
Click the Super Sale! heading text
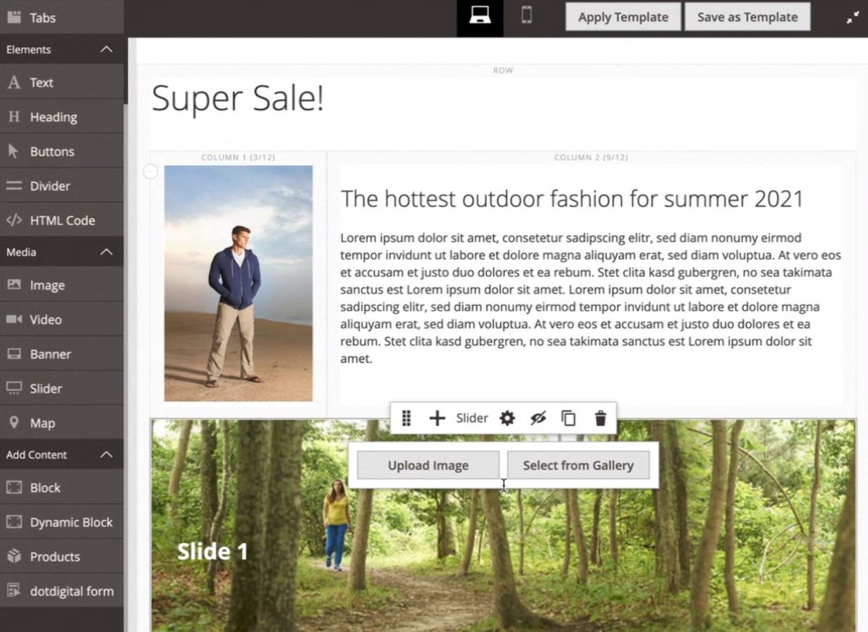[x=238, y=98]
